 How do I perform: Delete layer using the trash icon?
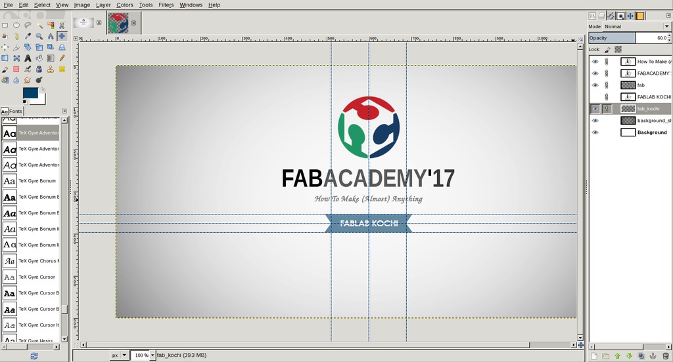click(x=665, y=356)
